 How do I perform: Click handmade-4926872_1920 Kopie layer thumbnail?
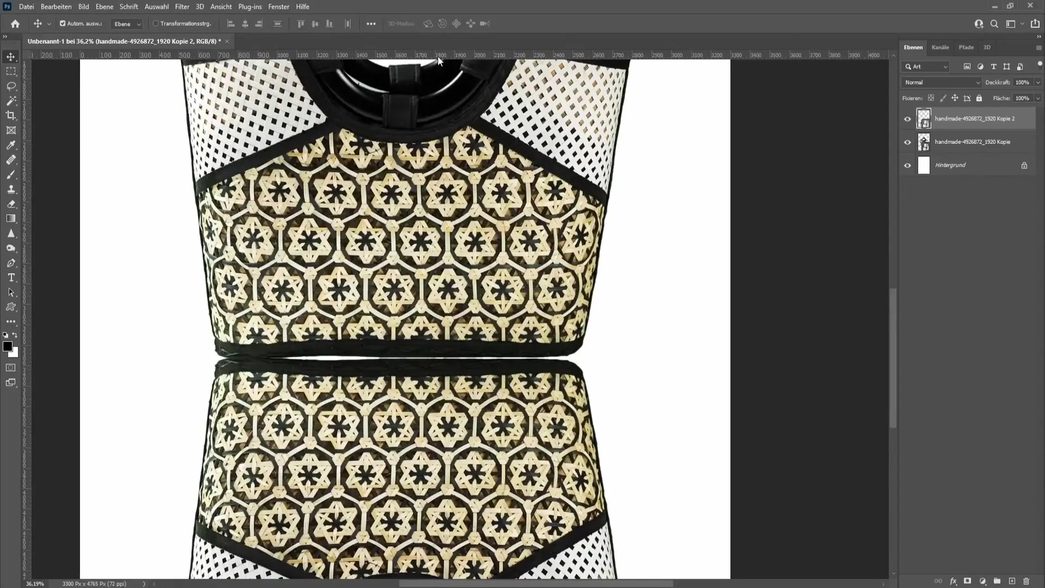(x=924, y=142)
